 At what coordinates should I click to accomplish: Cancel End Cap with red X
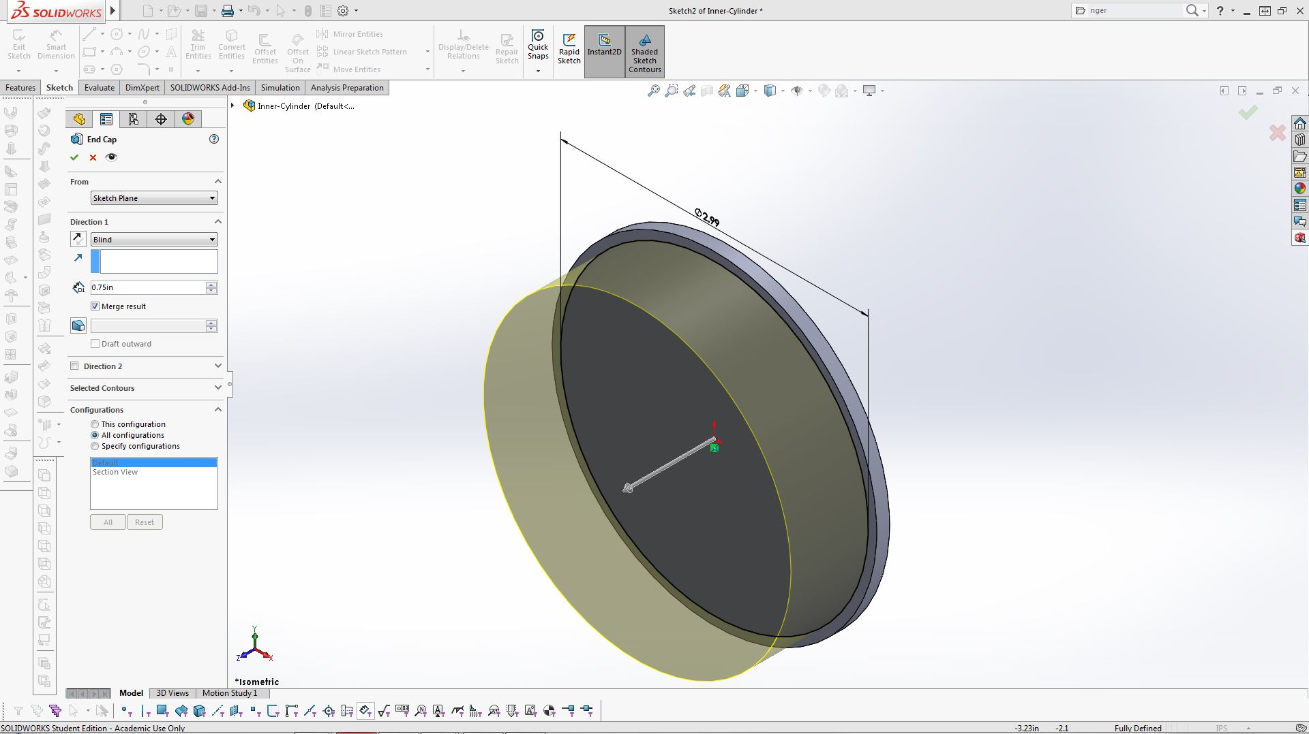coord(93,157)
